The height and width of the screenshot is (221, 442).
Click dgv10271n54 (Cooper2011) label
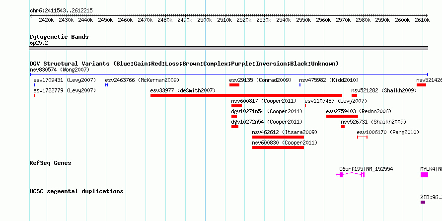tap(267, 111)
